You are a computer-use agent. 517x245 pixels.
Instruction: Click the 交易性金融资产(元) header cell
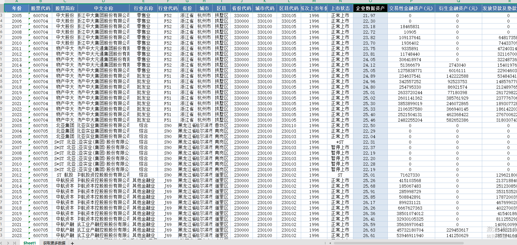click(411, 8)
